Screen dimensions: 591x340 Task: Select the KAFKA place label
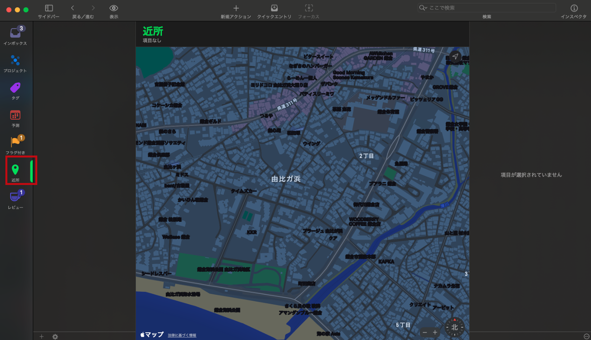386,262
